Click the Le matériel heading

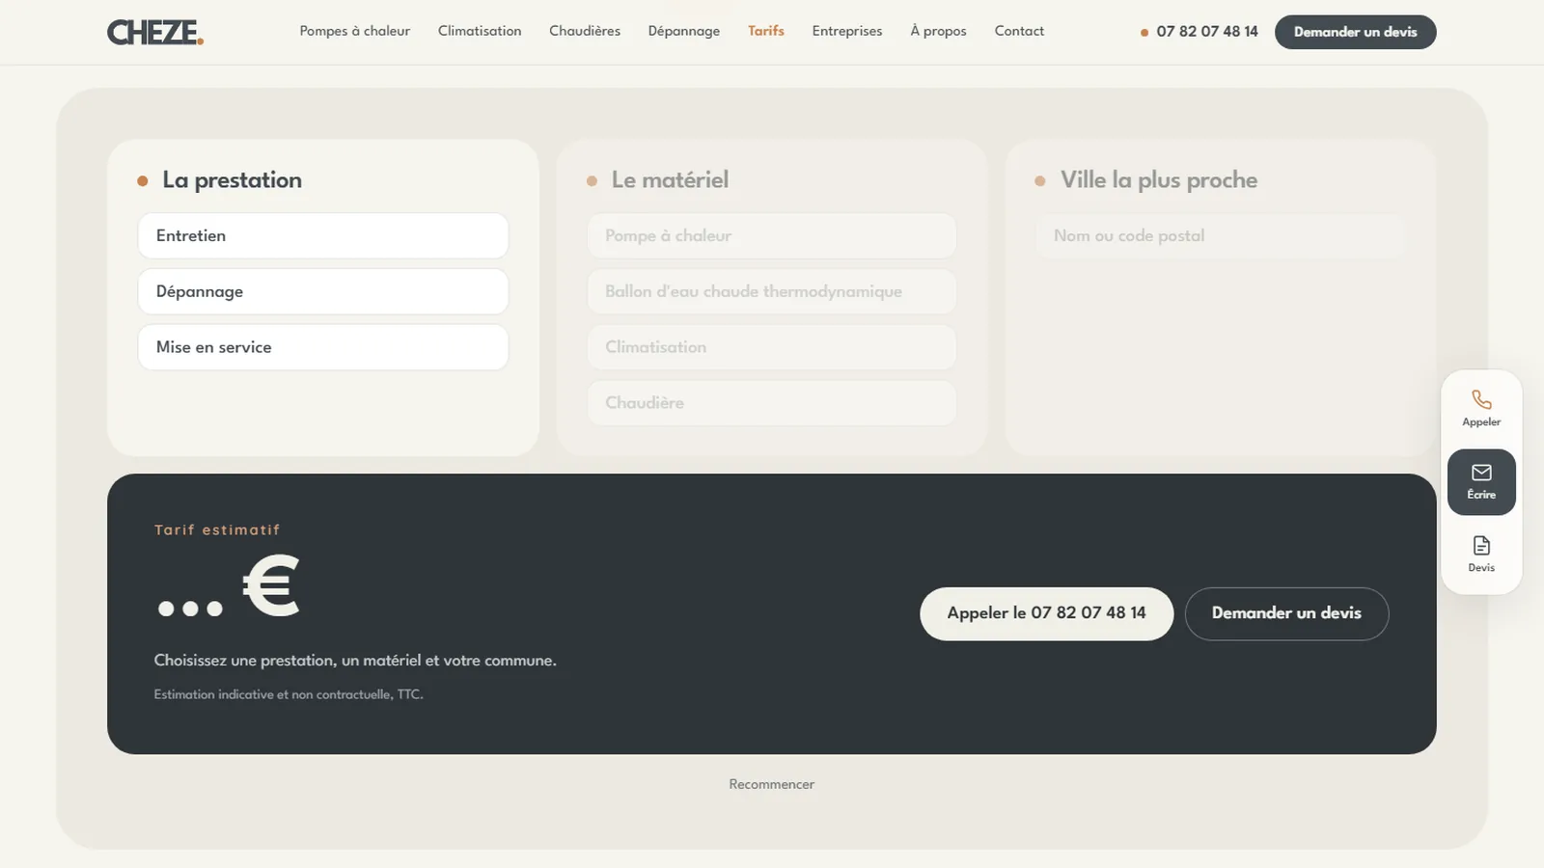pos(670,180)
